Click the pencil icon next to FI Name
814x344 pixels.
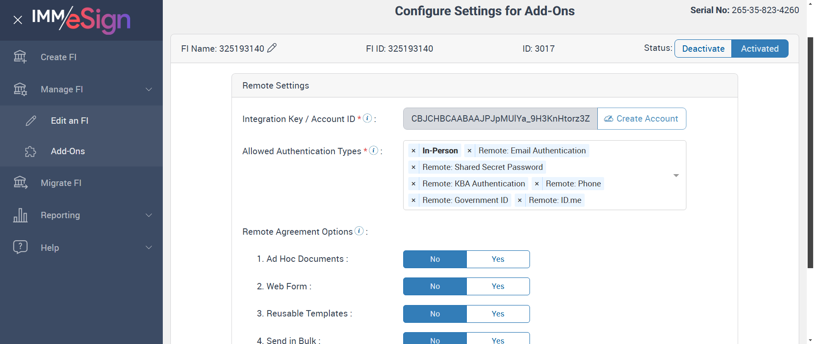pyautogui.click(x=272, y=48)
